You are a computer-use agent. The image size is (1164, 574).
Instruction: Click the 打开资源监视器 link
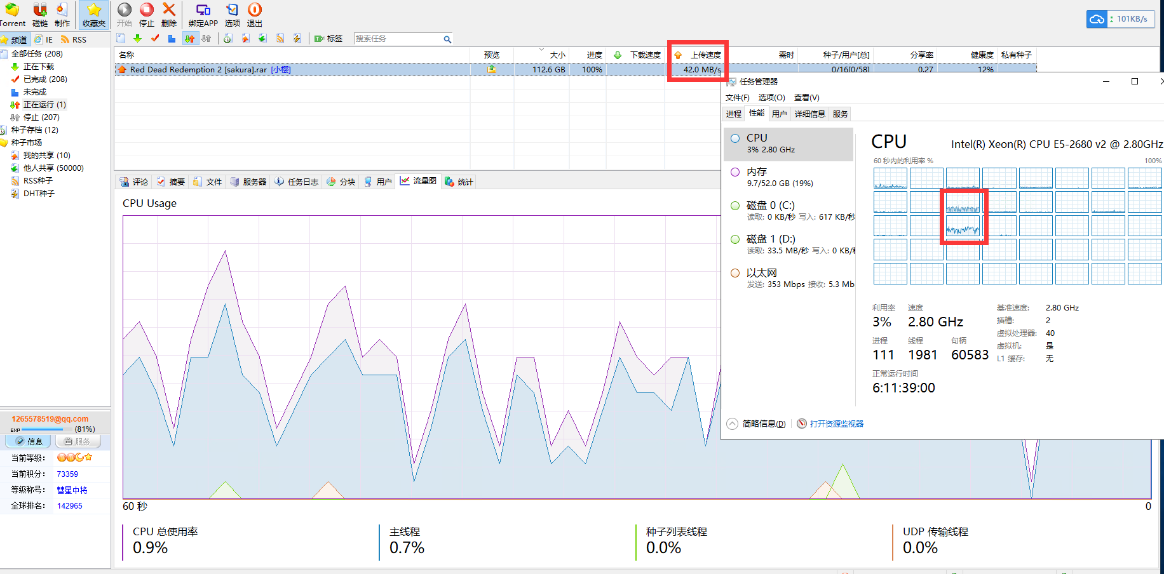click(836, 424)
